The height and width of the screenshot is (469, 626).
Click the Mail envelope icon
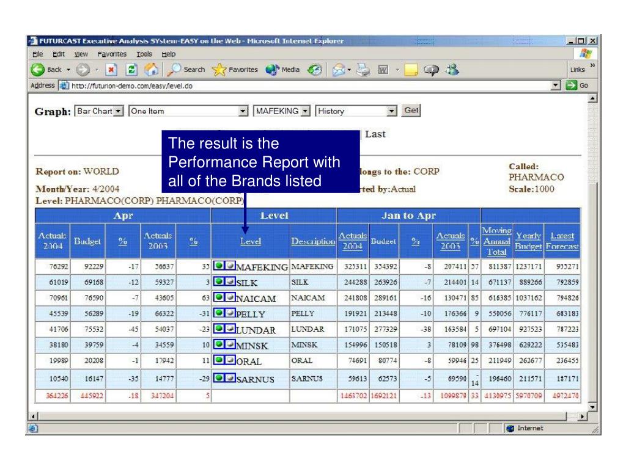click(338, 70)
